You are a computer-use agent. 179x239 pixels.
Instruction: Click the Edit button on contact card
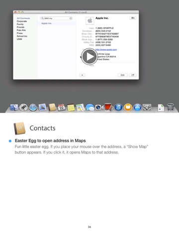click(123, 75)
